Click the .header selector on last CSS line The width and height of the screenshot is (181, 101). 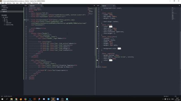(104, 67)
